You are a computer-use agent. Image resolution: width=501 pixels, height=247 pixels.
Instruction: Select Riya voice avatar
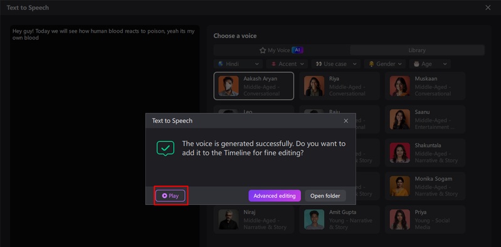314,86
